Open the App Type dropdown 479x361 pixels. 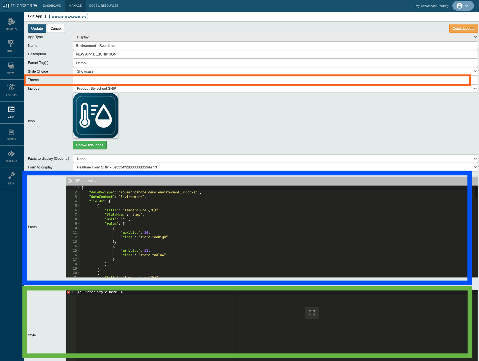(x=275, y=37)
